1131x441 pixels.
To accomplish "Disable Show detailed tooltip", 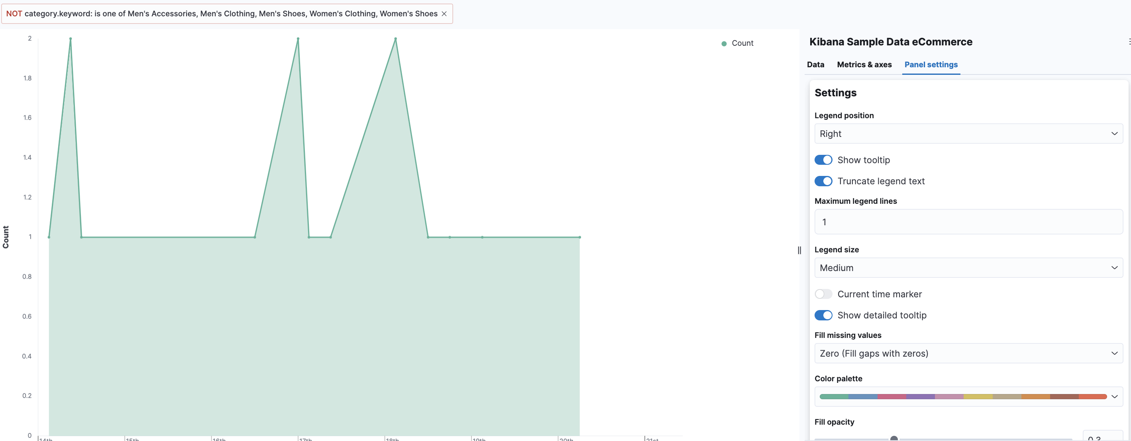I will [823, 315].
